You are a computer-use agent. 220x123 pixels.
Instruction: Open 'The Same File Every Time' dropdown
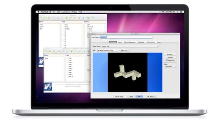point(107,50)
